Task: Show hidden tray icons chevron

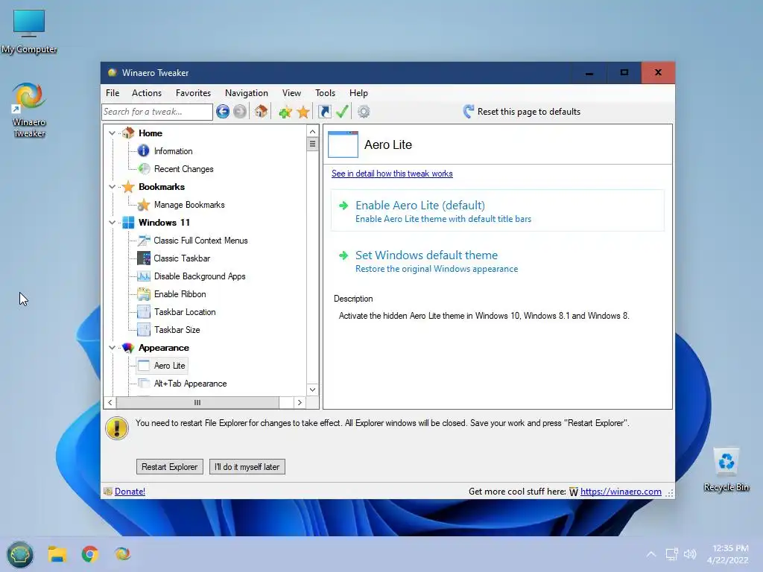Action: [651, 554]
